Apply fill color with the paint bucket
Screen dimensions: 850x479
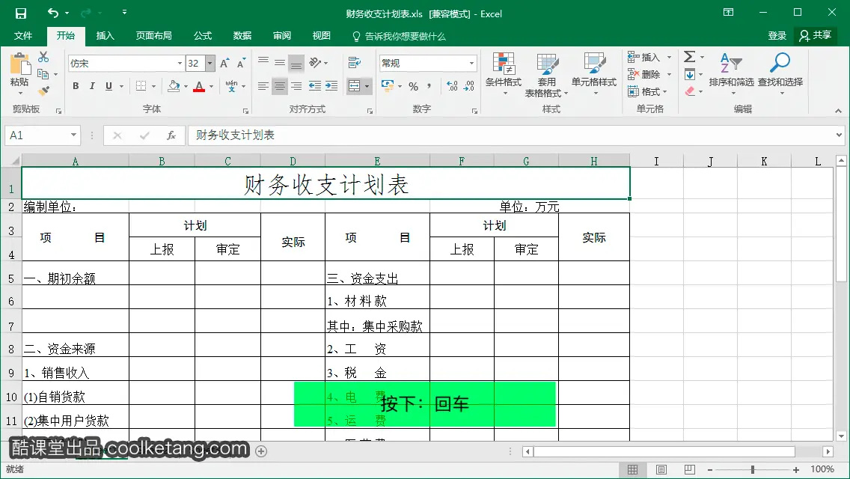tap(174, 86)
